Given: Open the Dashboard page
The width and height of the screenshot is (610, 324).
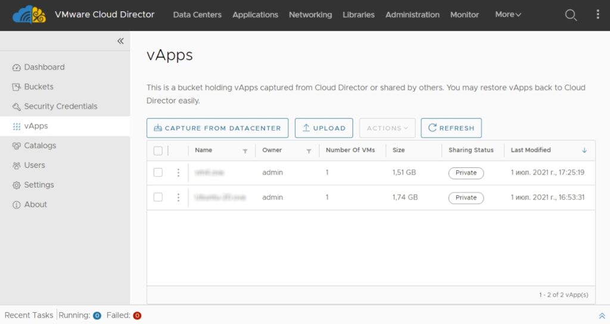Looking at the screenshot, I should coord(44,67).
